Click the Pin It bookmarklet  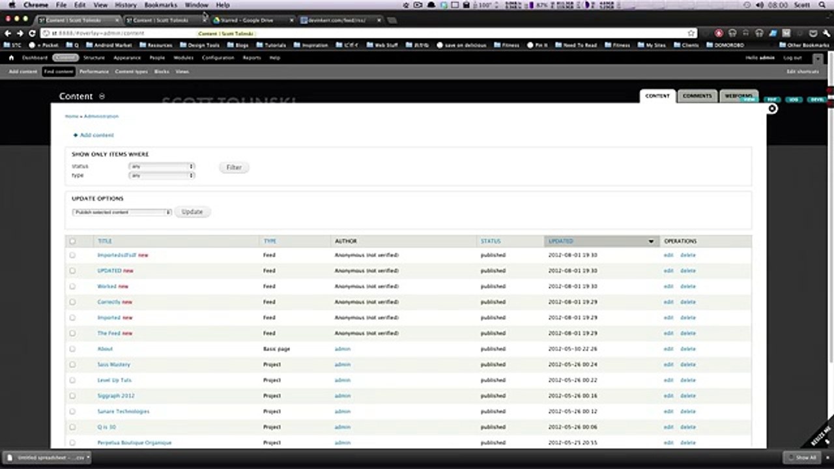538,46
